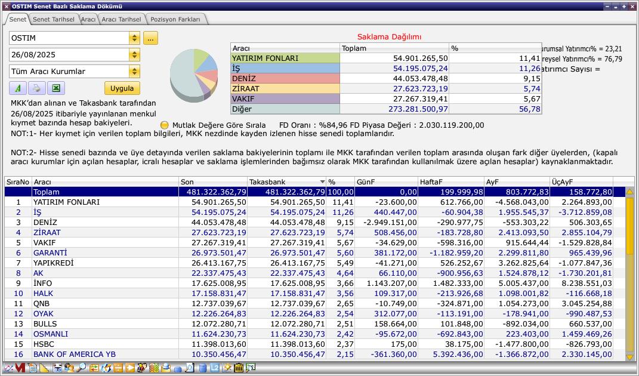Click the Uygula button
This screenshot has height=376, width=639.
(122, 88)
